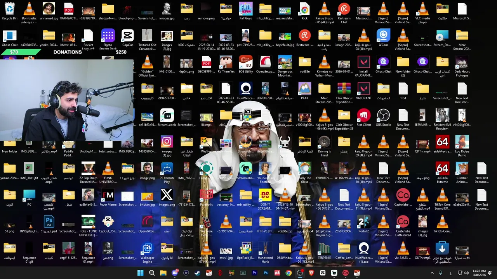This screenshot has width=497, height=279.
Task: Launch PS Remote Play app
Action: 167,173
